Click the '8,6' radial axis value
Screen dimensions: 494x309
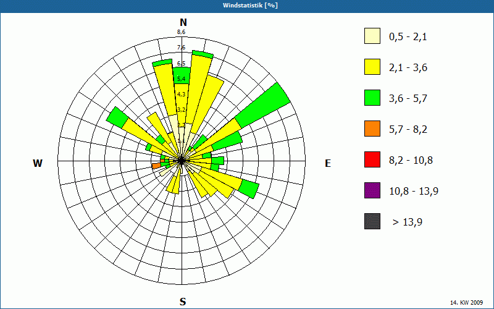tap(181, 32)
